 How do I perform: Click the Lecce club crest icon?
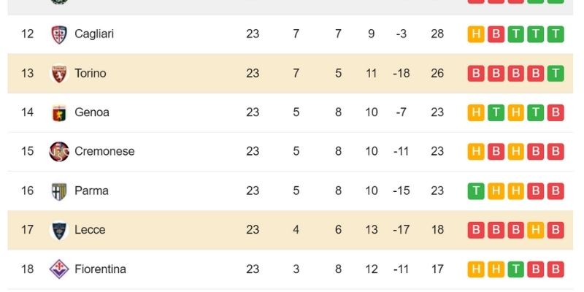coord(58,230)
